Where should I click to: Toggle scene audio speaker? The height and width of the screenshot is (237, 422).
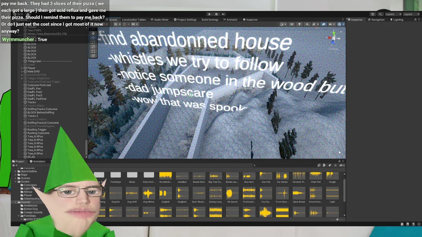point(307,24)
